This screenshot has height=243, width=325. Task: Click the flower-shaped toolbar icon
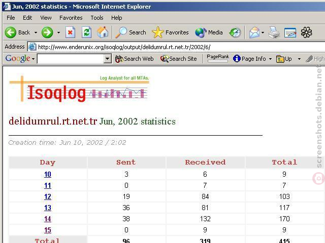306,32
